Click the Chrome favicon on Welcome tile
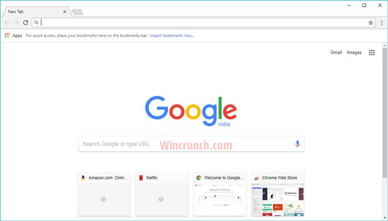The image size is (388, 221). [198, 178]
